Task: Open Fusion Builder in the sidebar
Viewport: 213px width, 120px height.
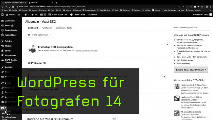Action: 11,30
